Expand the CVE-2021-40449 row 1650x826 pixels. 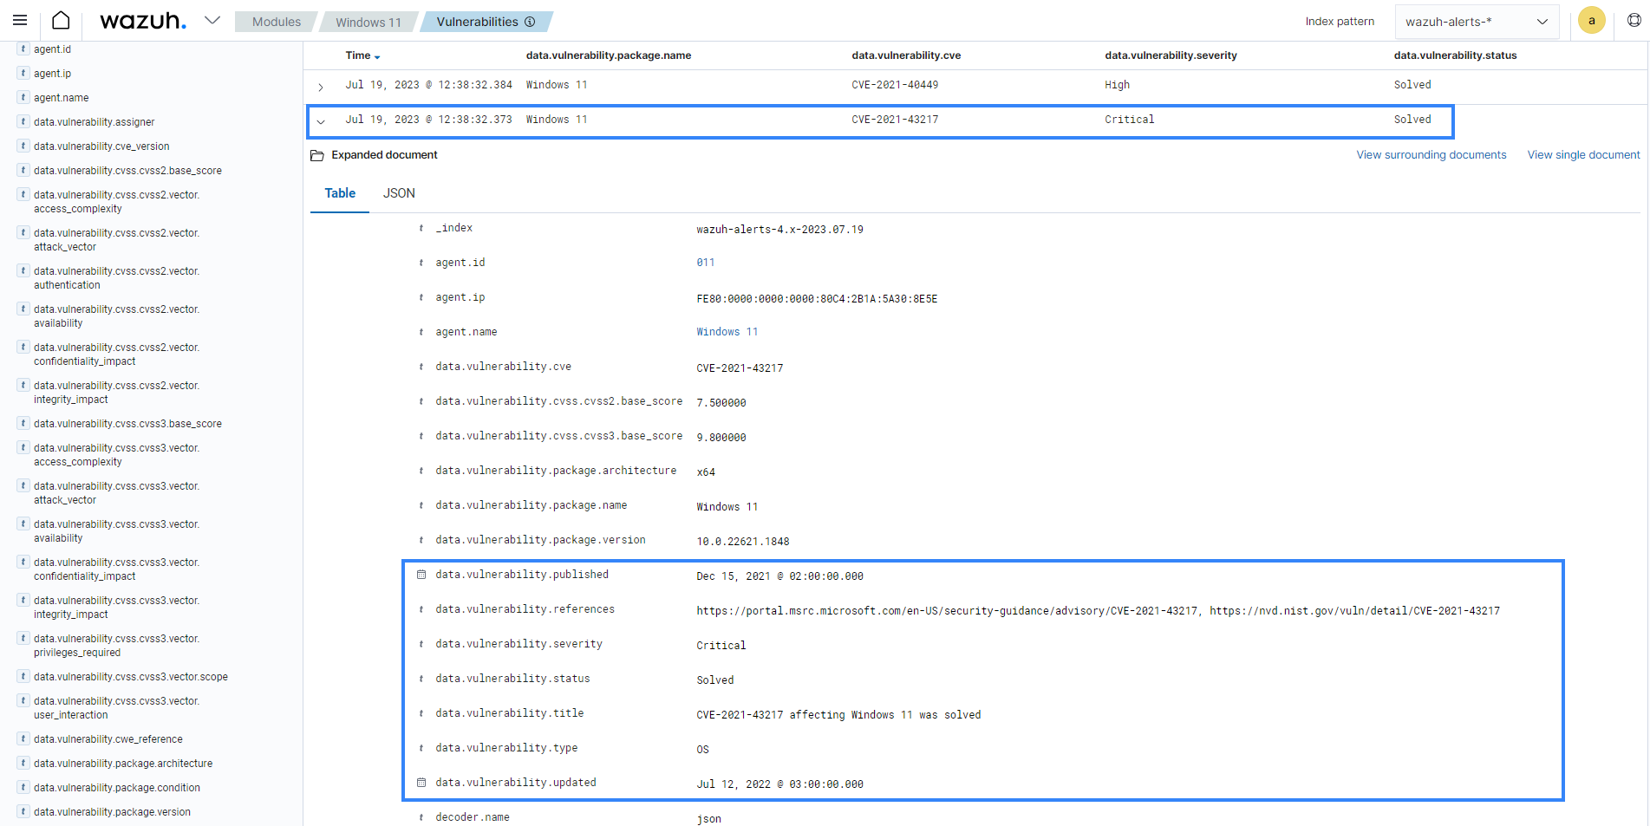click(x=321, y=86)
